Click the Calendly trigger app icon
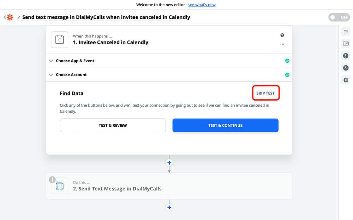The image size is (353, 220). (x=60, y=39)
